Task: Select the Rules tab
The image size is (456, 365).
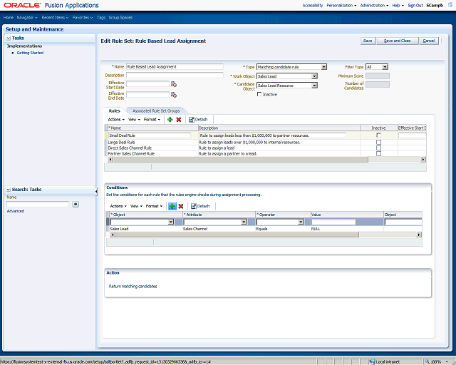Action: point(114,111)
